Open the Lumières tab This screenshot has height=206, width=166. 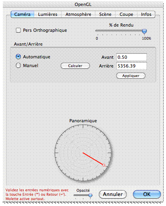pos(48,14)
